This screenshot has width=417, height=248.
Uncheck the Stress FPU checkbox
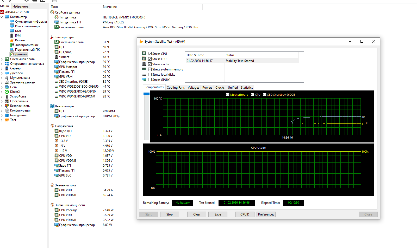click(150, 59)
